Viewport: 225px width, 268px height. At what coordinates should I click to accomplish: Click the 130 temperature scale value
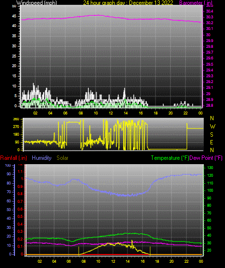pos(210,168)
